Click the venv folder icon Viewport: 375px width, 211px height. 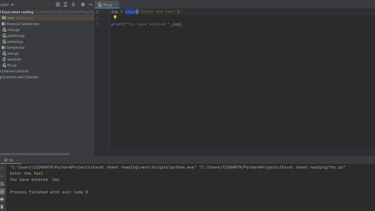click(x=4, y=18)
